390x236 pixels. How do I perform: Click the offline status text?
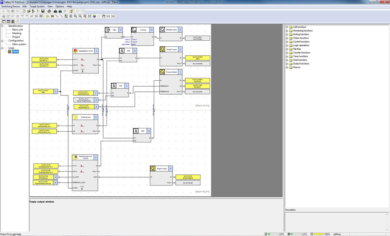tap(337, 234)
